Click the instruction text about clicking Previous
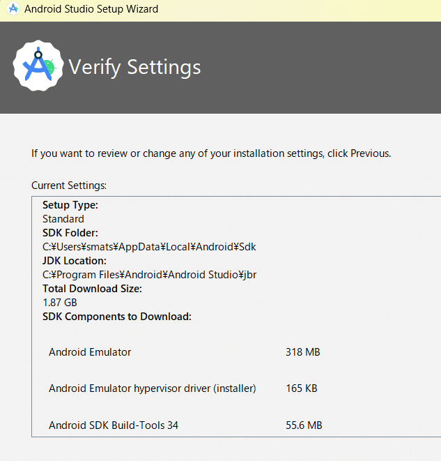Viewport: 441px width, 461px height. pos(211,153)
